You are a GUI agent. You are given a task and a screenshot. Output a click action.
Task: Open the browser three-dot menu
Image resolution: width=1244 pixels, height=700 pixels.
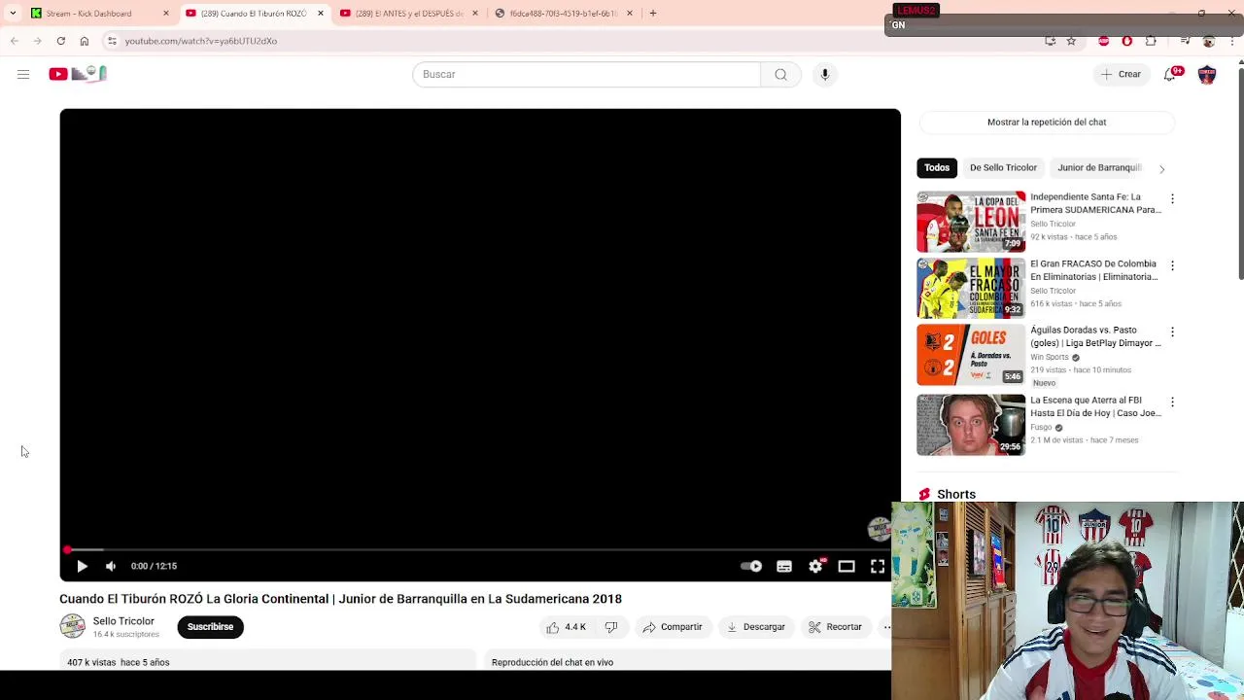1232,41
